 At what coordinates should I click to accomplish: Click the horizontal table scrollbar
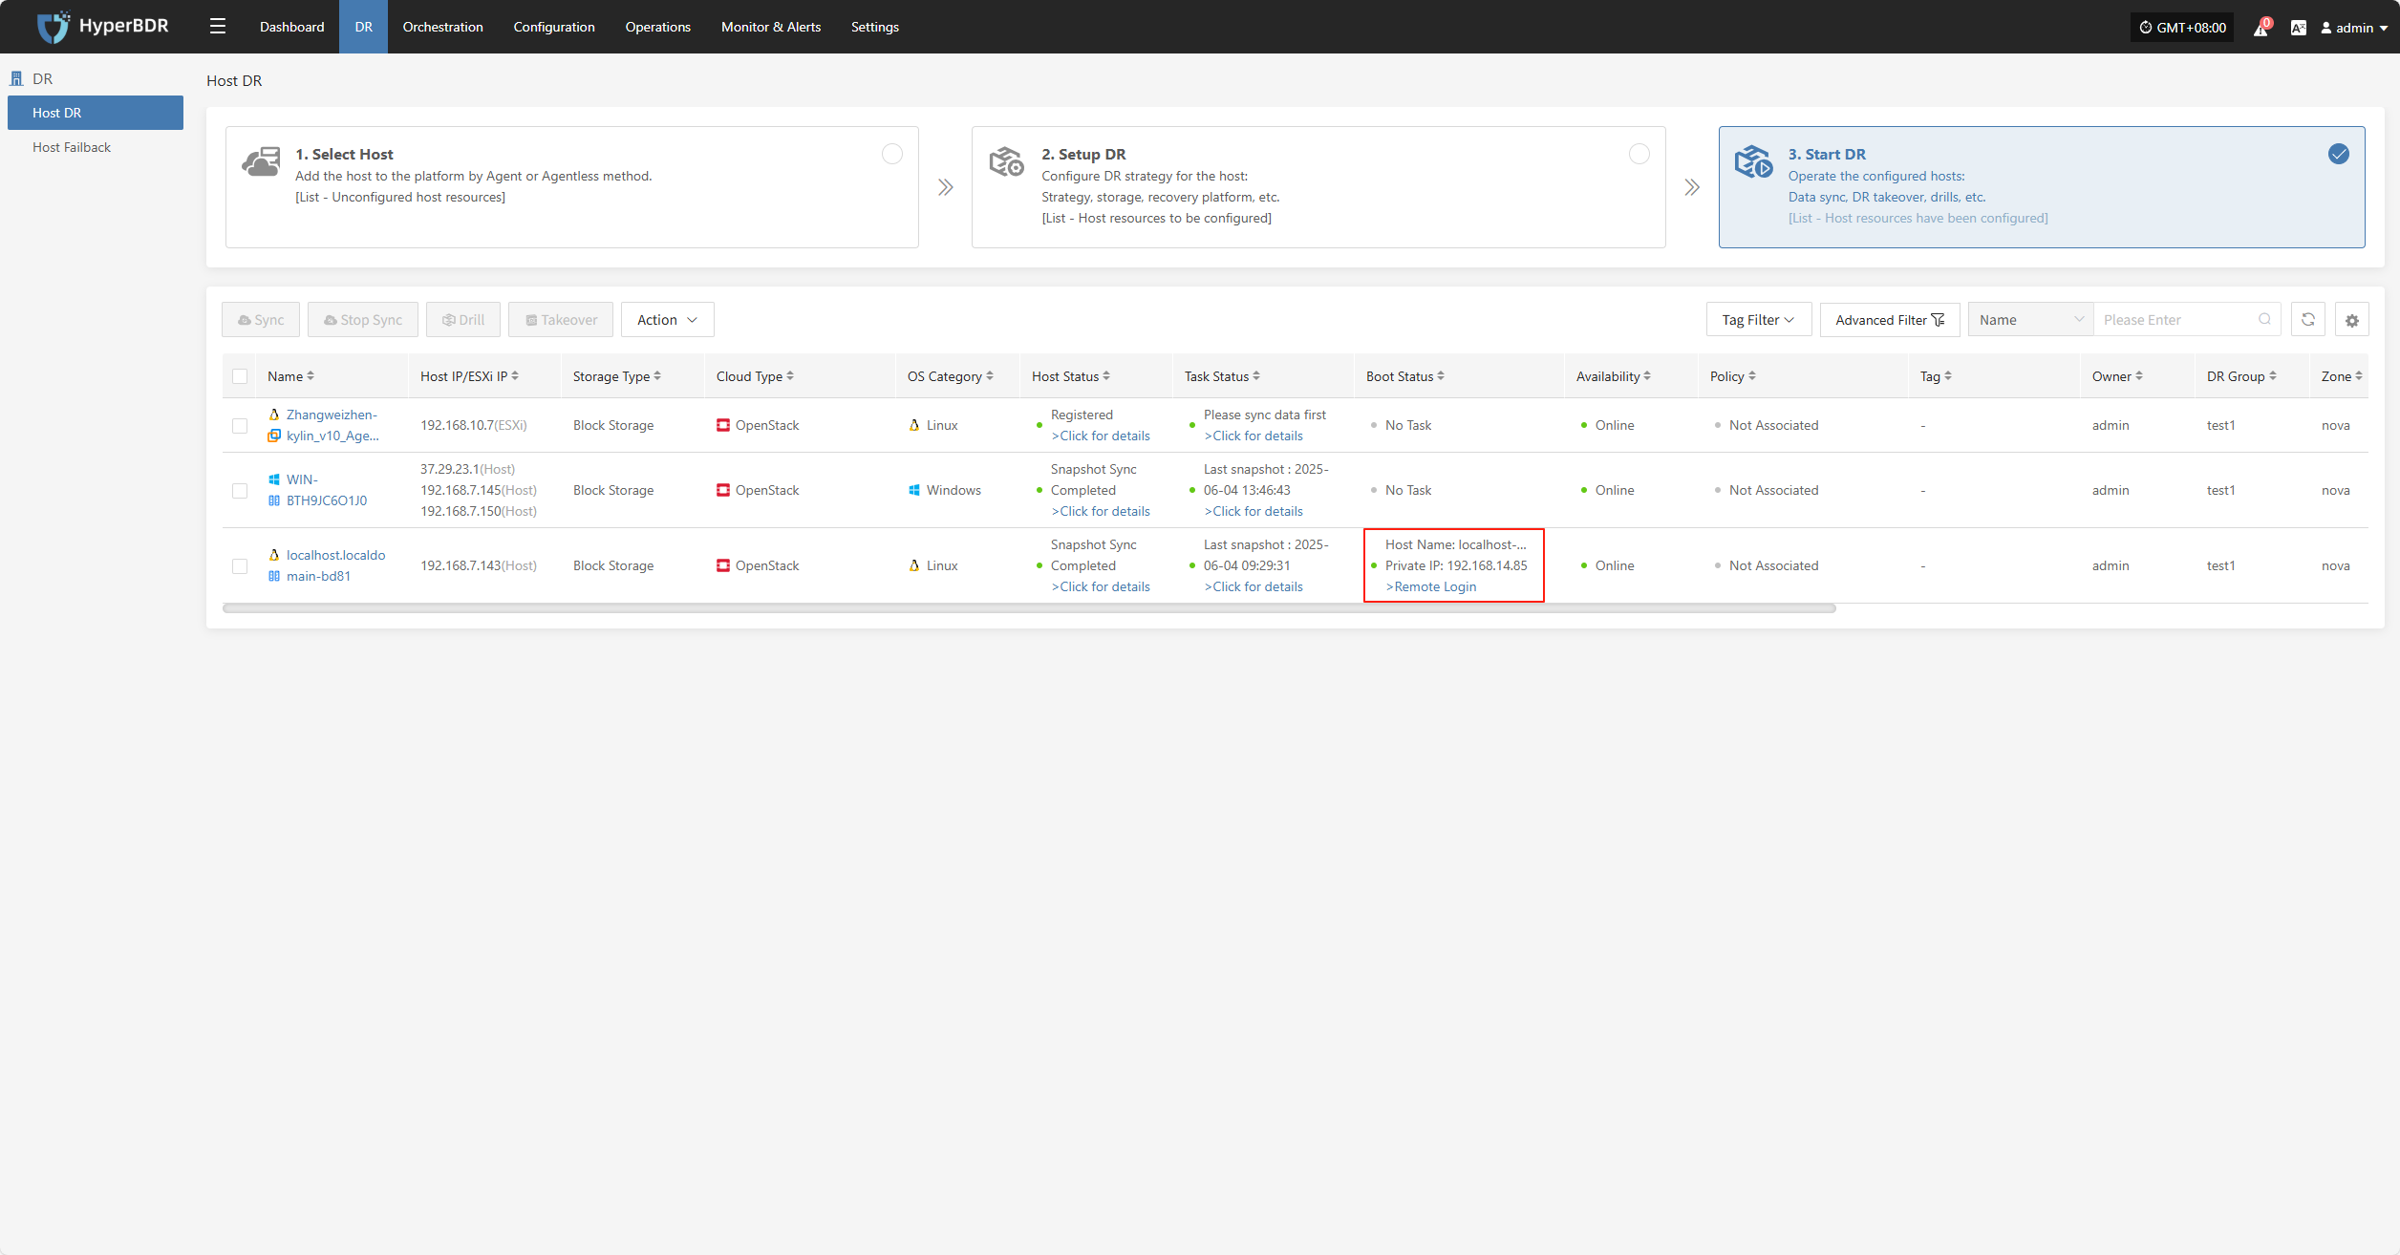click(1029, 608)
